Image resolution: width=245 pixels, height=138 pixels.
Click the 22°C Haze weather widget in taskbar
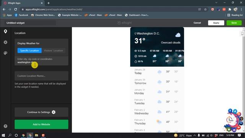(x=183, y=135)
